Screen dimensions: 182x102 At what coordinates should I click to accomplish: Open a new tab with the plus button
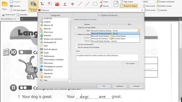tap(22, 19)
